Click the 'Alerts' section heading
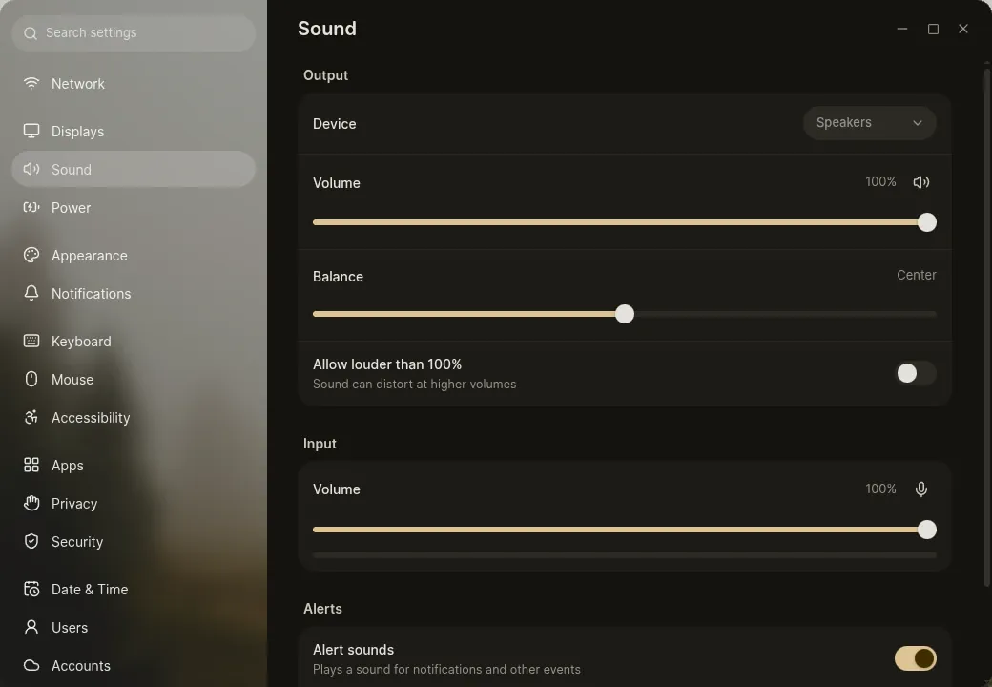 [322, 609]
